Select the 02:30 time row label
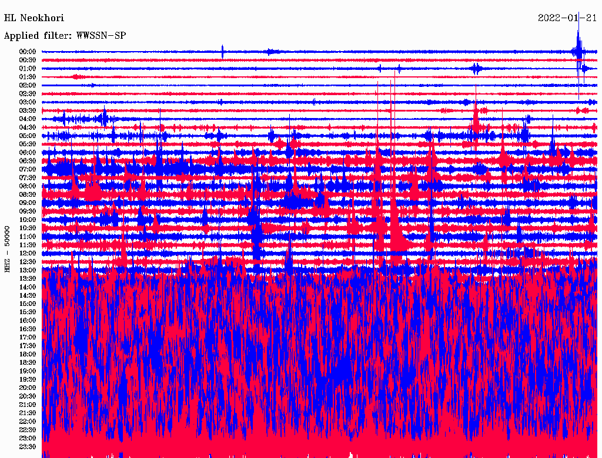602x458 pixels. click(x=27, y=93)
